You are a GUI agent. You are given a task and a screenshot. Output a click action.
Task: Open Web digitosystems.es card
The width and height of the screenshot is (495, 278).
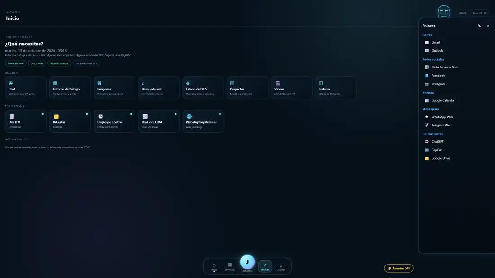click(x=203, y=121)
